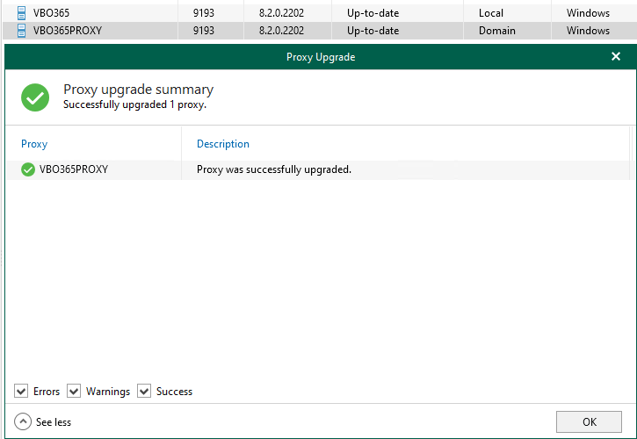Select the VBO365PROXY row in upgrade results
637x439 pixels.
tap(74, 169)
